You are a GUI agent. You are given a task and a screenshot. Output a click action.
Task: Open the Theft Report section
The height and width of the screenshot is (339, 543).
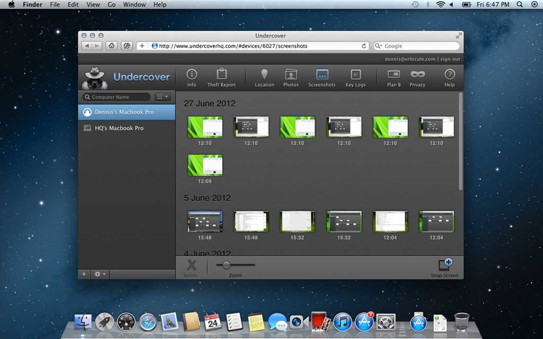(x=221, y=78)
